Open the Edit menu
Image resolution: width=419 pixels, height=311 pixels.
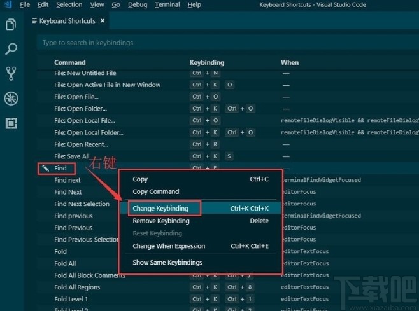43,5
